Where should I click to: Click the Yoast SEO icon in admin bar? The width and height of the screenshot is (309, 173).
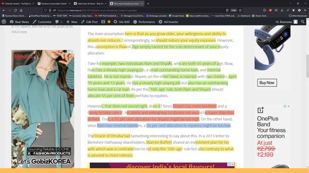103,22
